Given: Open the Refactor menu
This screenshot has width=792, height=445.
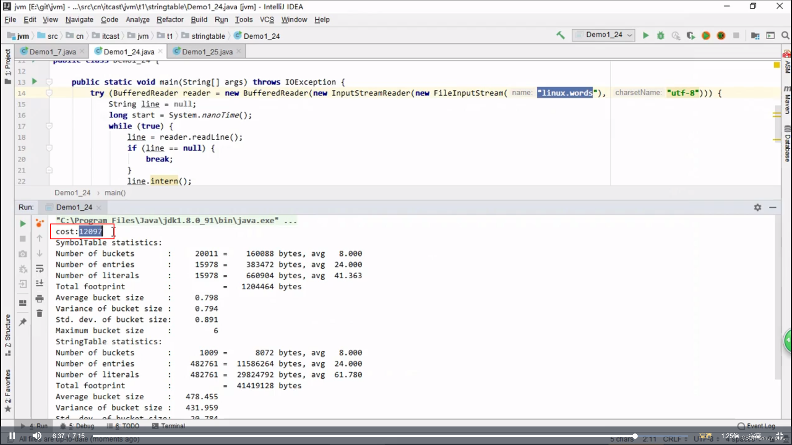Looking at the screenshot, I should (170, 20).
